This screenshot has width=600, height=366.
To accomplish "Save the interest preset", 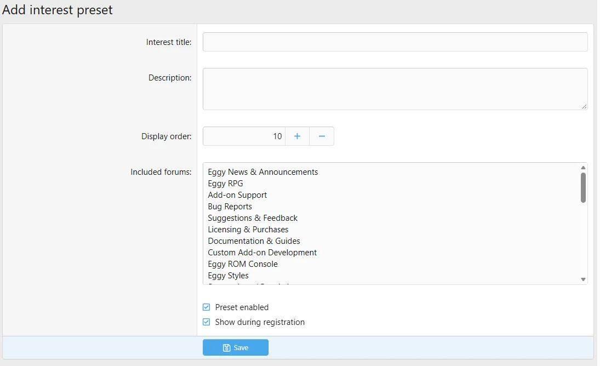I will [235, 347].
